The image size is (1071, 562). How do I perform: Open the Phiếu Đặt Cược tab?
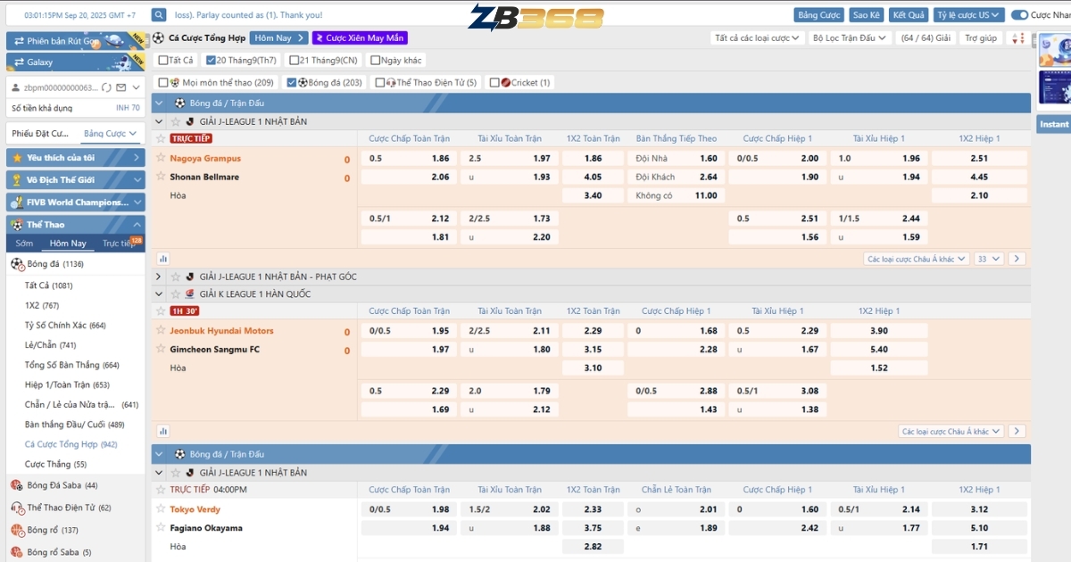(40, 134)
